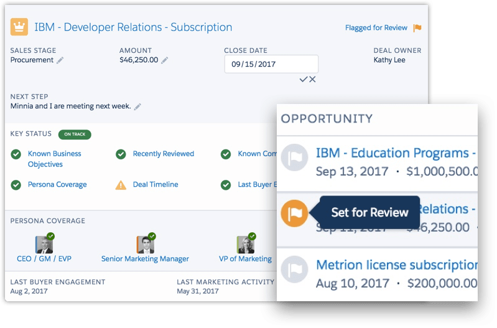Click the green check next to Persona Coverage status
This screenshot has height=328, width=497.
click(16, 185)
